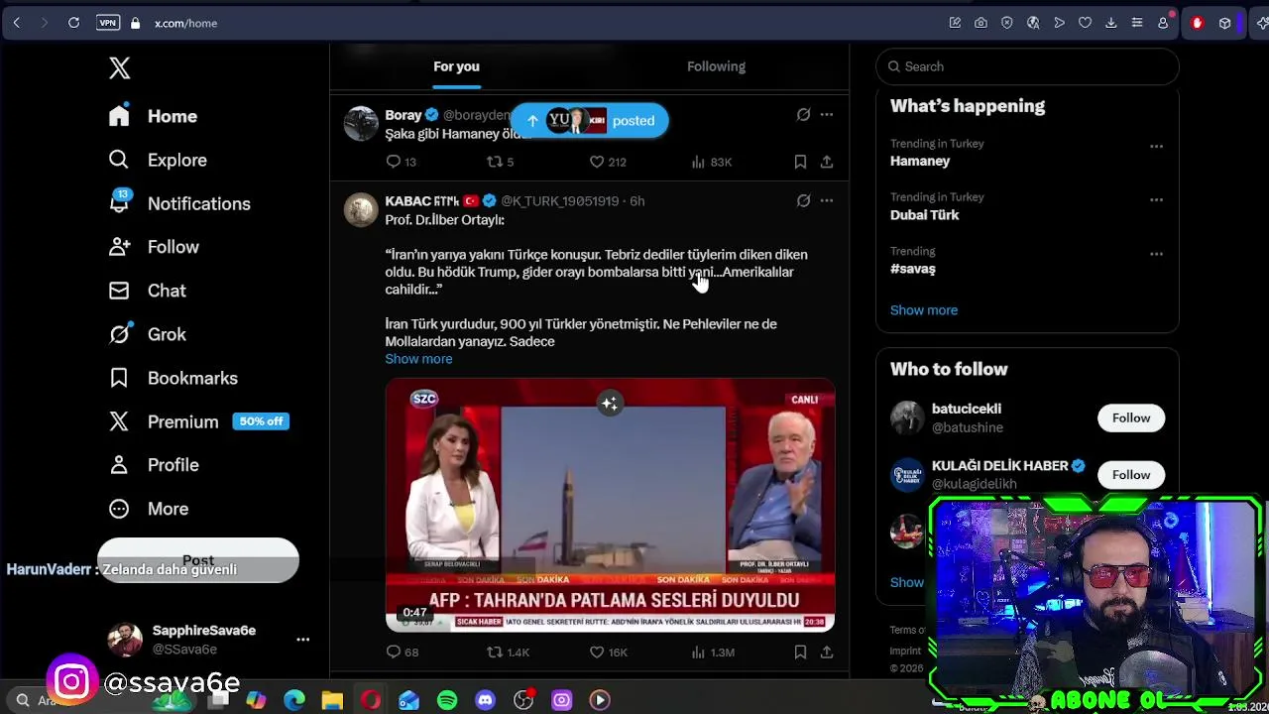This screenshot has width=1269, height=714.
Task: Repost Boray's post
Action: pos(500,162)
